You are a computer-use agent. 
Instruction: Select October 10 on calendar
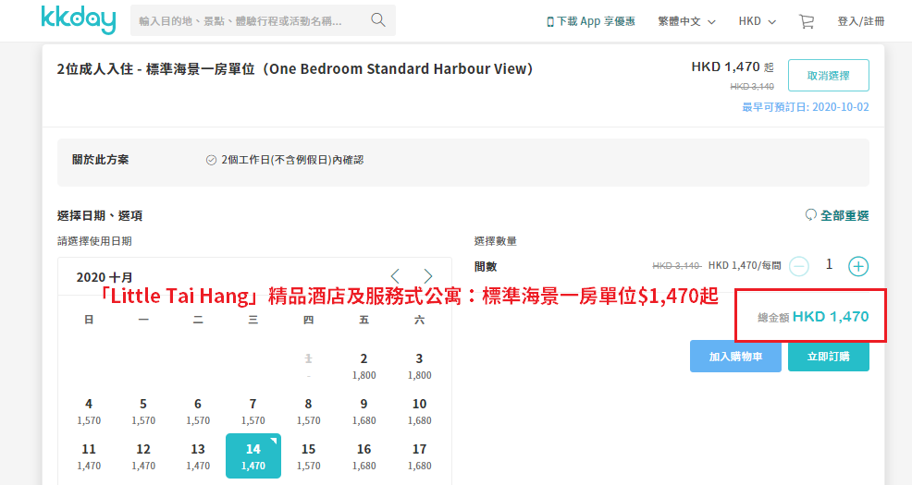[x=419, y=411]
